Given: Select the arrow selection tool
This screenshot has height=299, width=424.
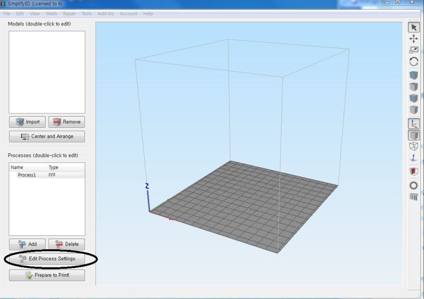Looking at the screenshot, I should click(x=413, y=28).
